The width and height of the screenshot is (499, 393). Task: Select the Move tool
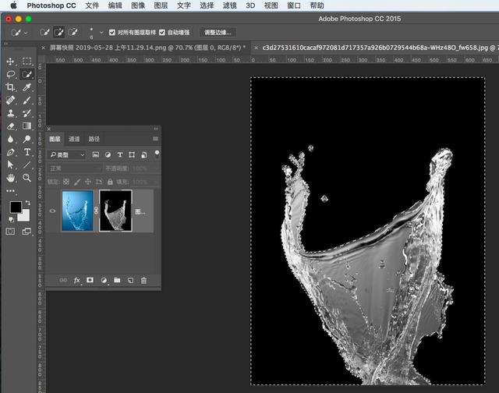(10, 61)
